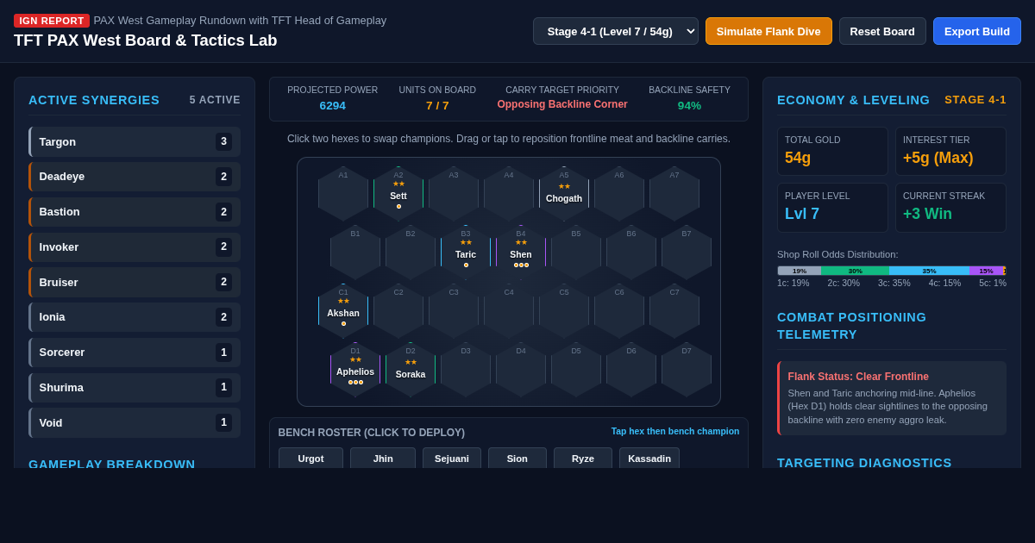
Task: Click empty hex D6
Action: (631, 370)
